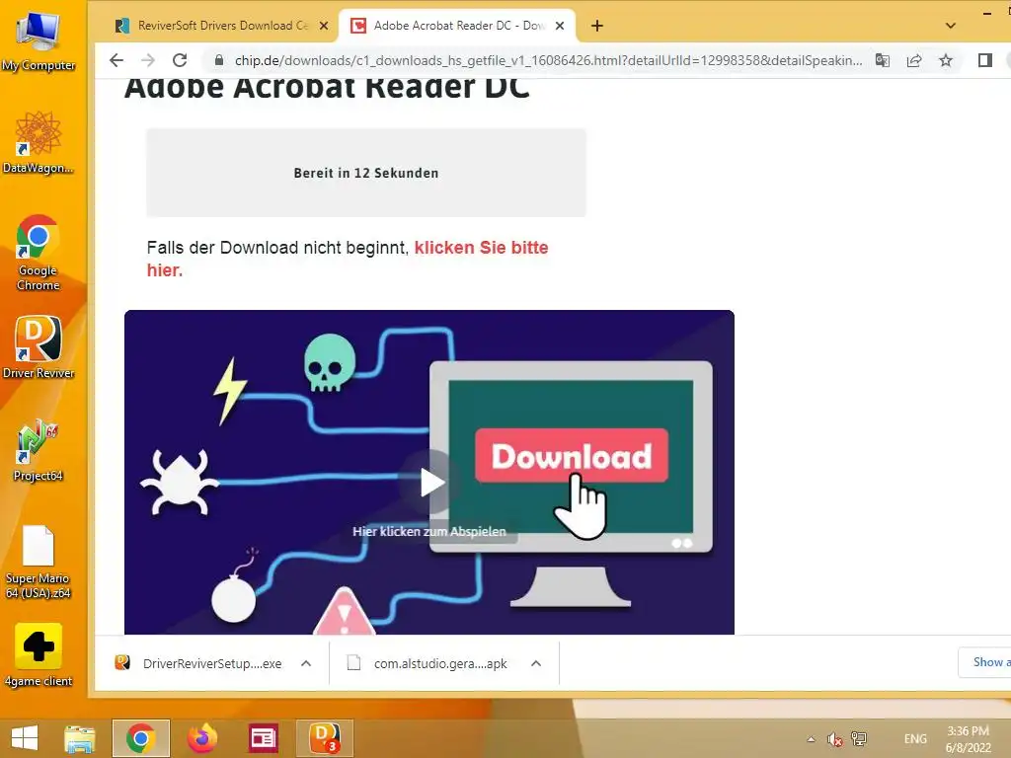Click the Show all downloads button
The width and height of the screenshot is (1011, 758).
985,662
